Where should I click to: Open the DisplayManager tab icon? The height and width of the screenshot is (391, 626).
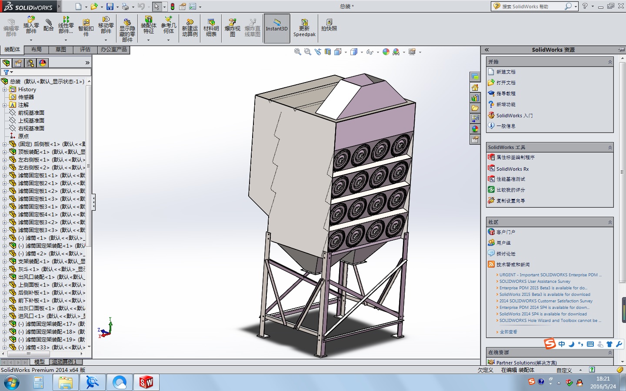point(43,63)
